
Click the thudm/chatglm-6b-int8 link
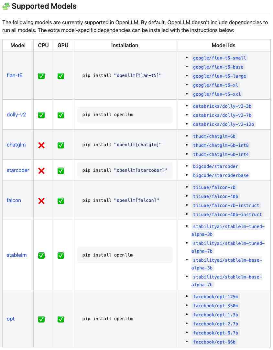pyautogui.click(x=221, y=145)
